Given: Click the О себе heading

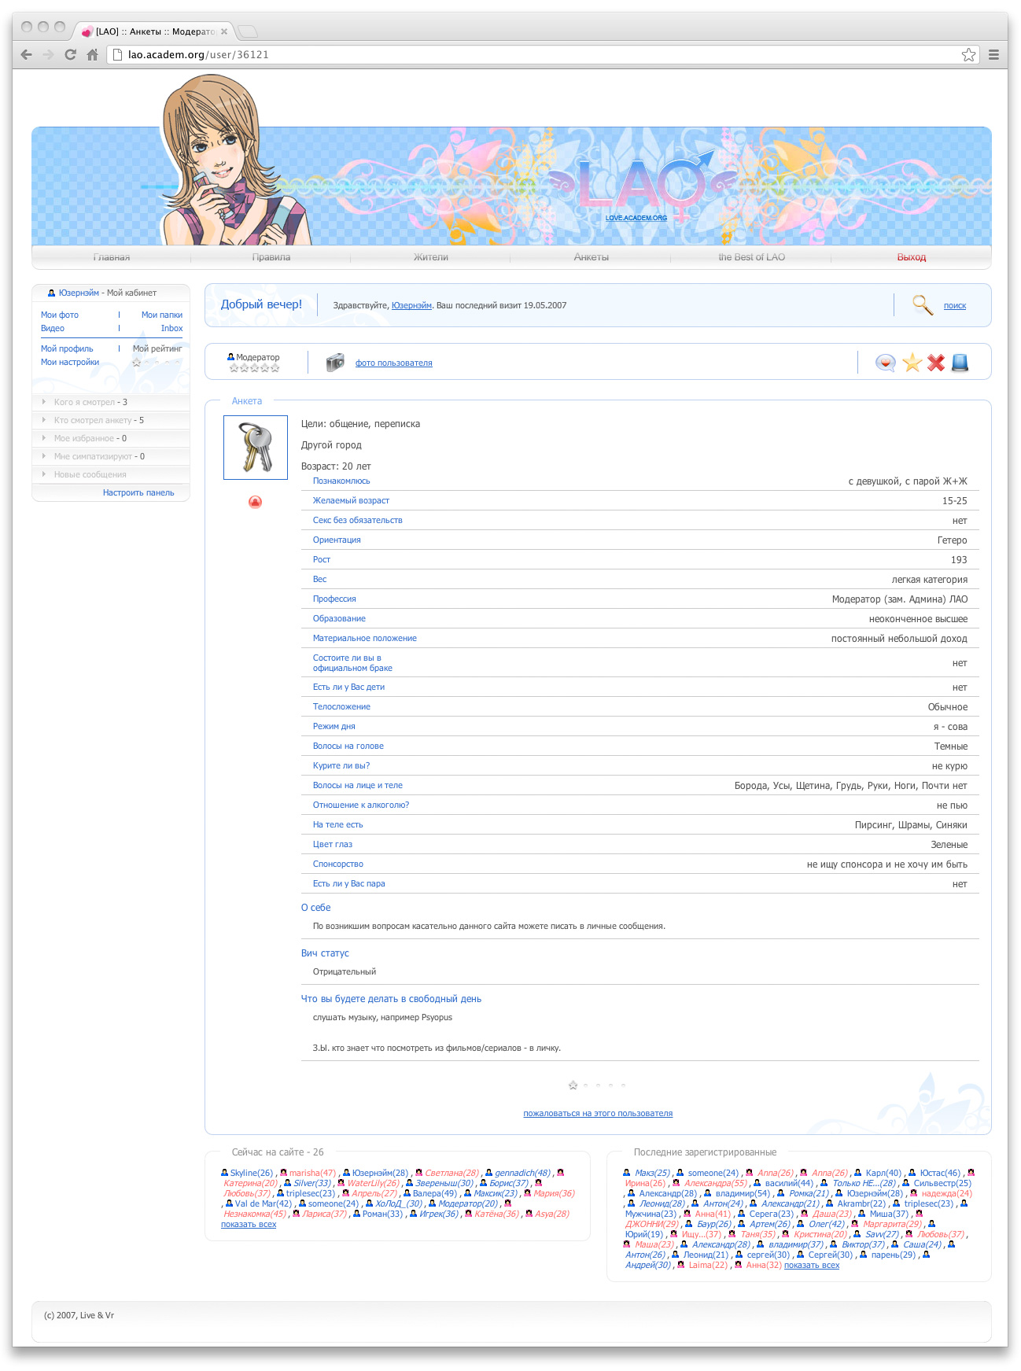Looking at the screenshot, I should point(315,908).
